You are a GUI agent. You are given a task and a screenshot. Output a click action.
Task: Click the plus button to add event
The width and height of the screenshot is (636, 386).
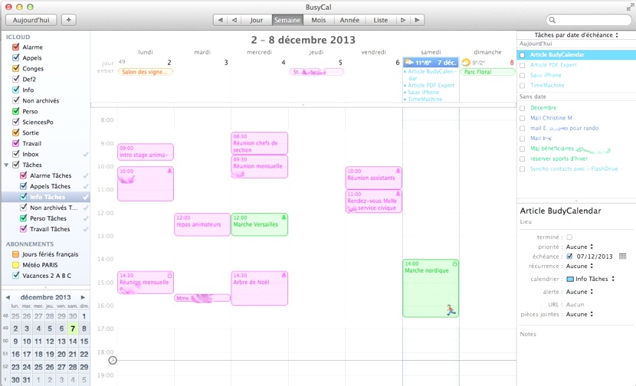click(x=68, y=19)
